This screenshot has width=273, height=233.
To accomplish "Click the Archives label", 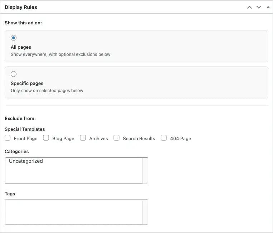I will [98, 139].
